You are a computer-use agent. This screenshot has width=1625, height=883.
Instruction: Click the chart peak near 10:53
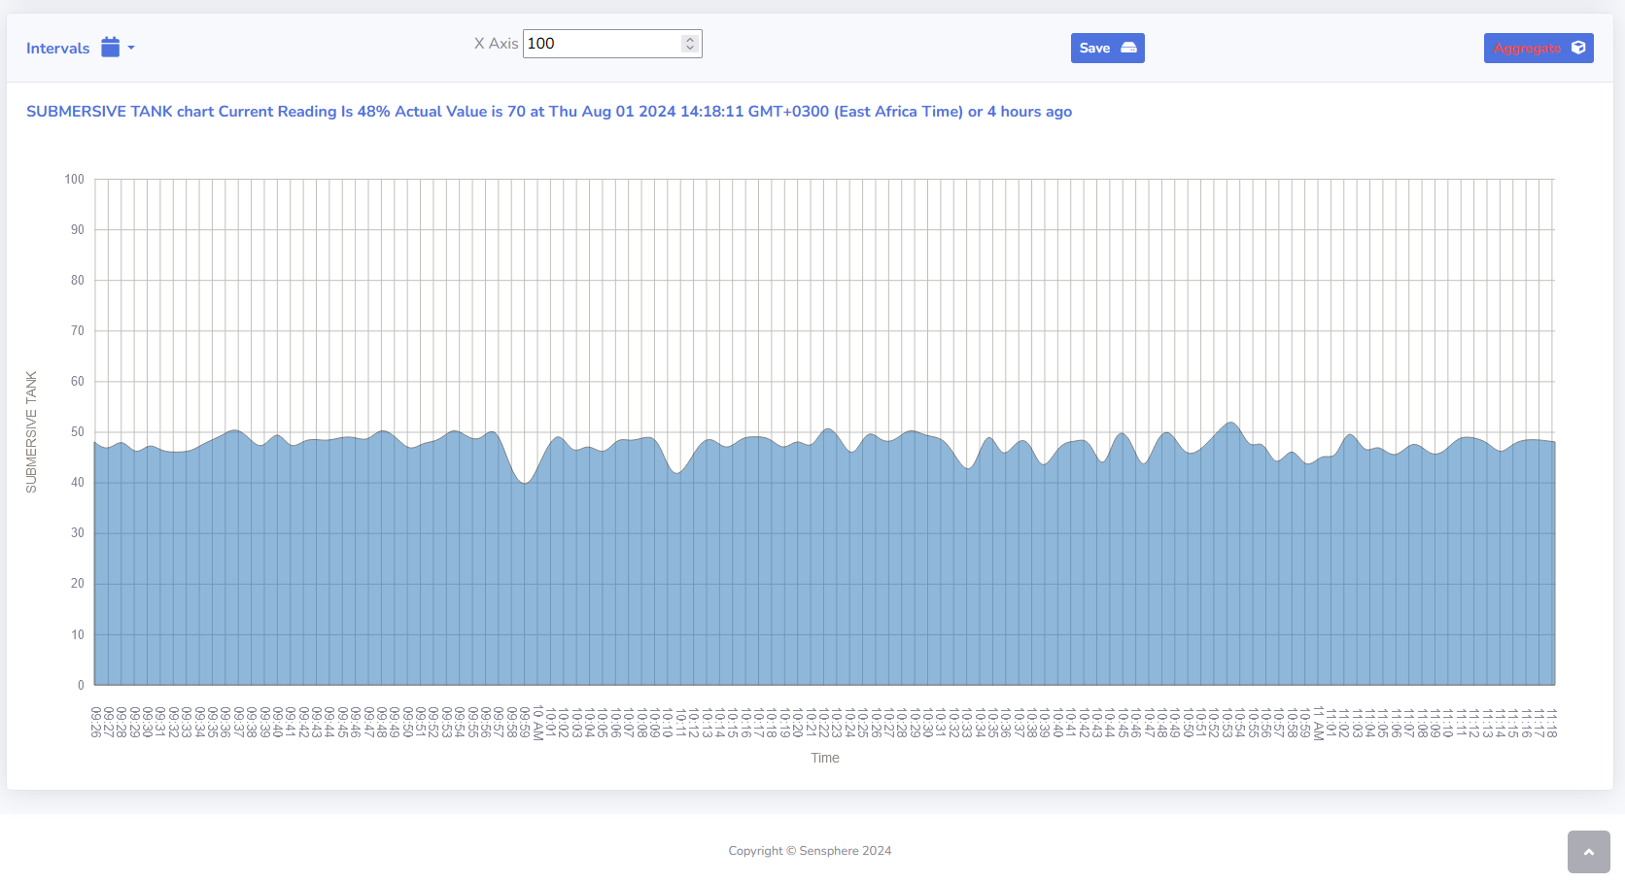coord(1231,423)
